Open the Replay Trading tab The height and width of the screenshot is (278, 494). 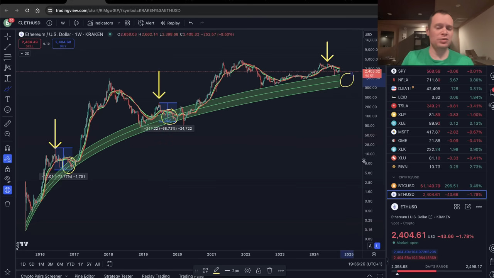click(x=156, y=276)
